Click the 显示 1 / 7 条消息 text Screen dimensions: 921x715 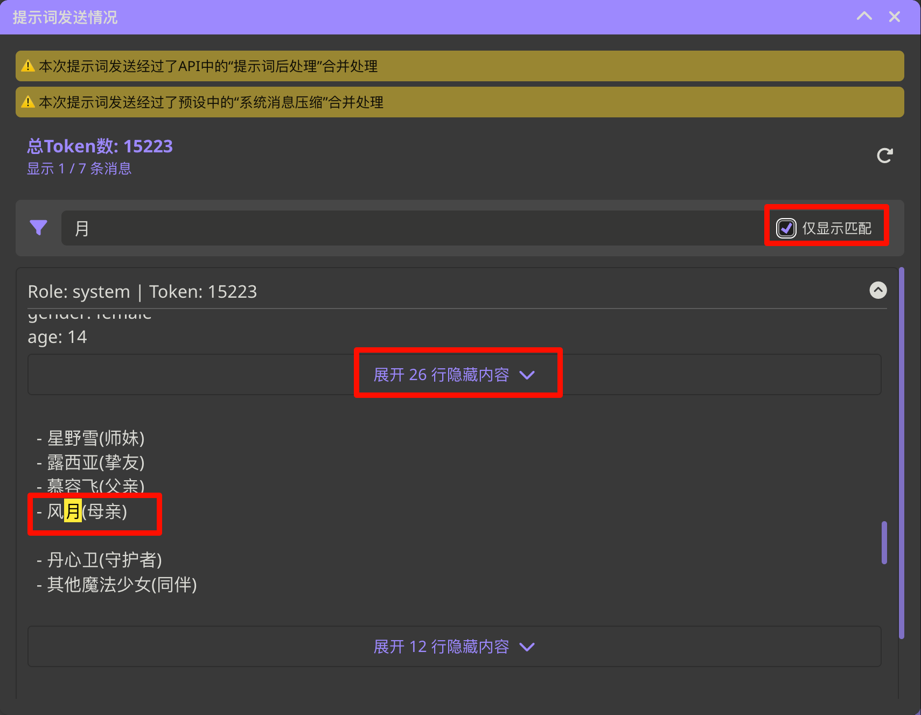[x=79, y=169]
